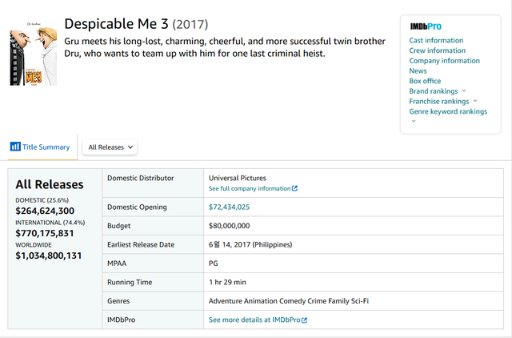
Task: Open the Cast information link
Action: 436,40
